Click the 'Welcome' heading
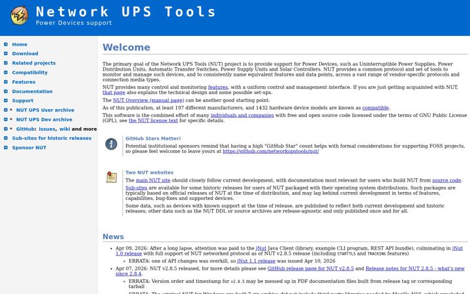Screen dimensions: 470x294 [x=126, y=48]
